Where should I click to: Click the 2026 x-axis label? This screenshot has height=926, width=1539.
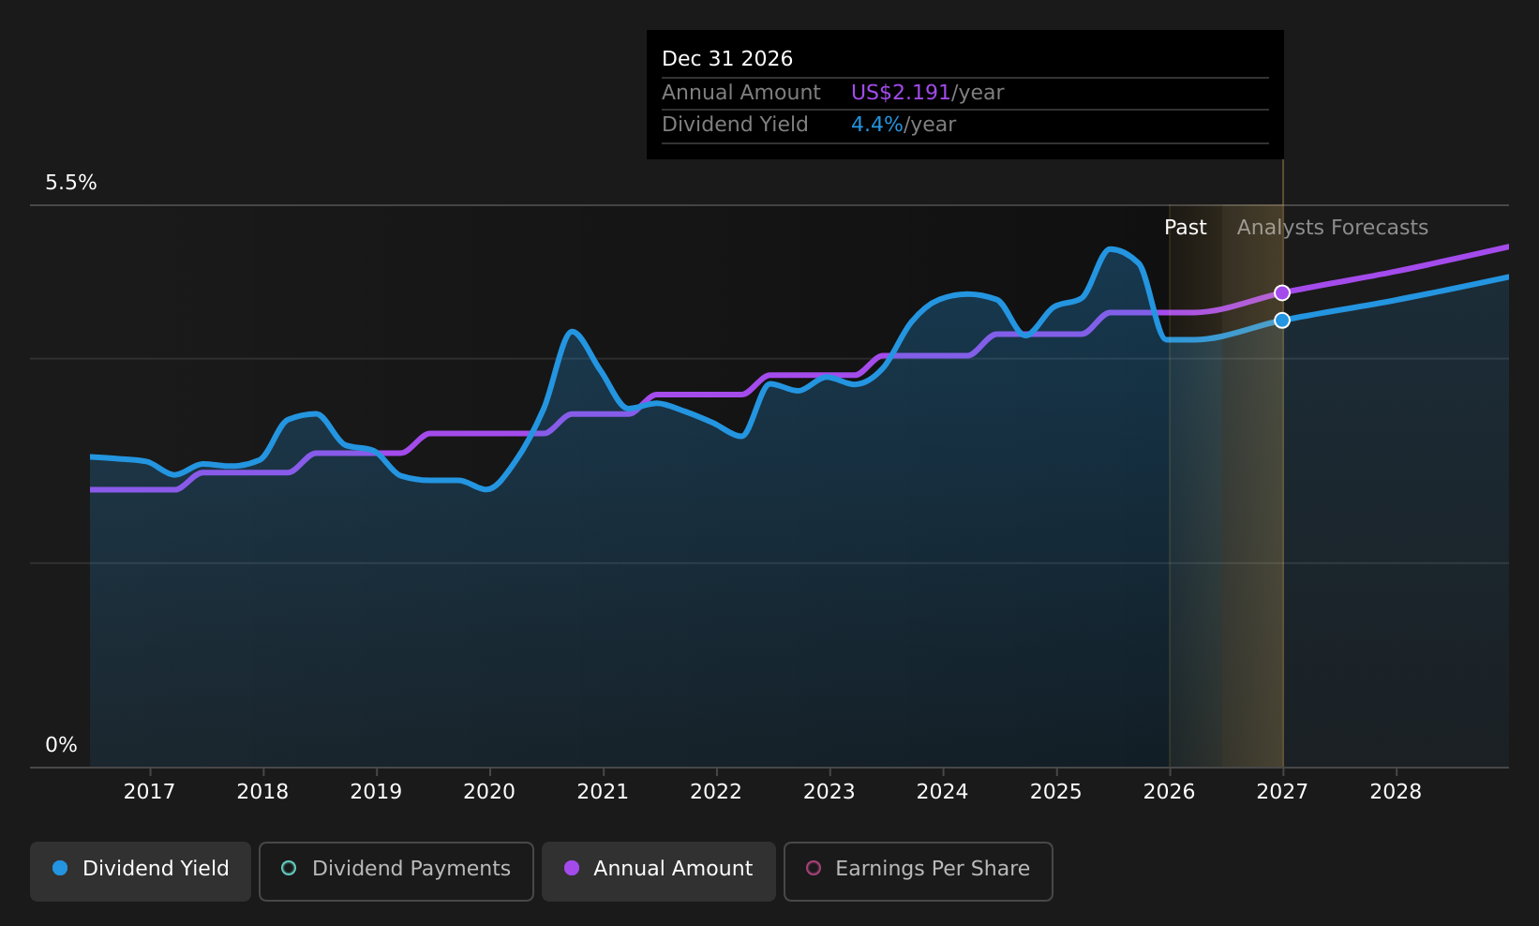coord(1169,792)
